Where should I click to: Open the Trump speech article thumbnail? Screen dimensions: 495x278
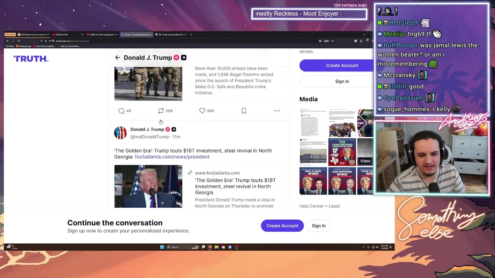coord(148,186)
